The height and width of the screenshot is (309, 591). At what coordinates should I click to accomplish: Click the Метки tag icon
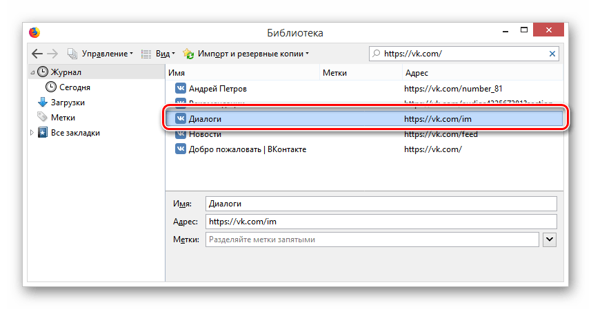tap(43, 118)
